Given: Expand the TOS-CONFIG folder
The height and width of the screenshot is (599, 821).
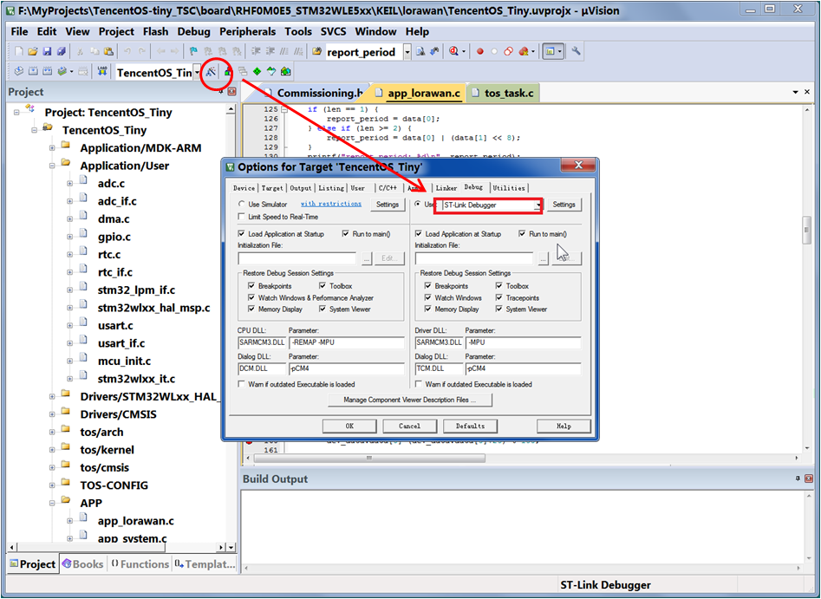Looking at the screenshot, I should click(52, 485).
